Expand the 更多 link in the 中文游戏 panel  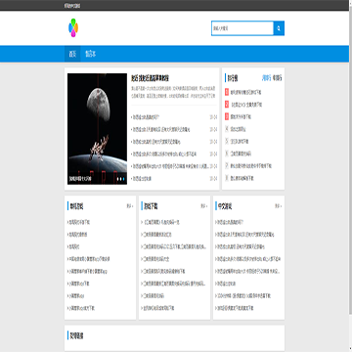278,206
